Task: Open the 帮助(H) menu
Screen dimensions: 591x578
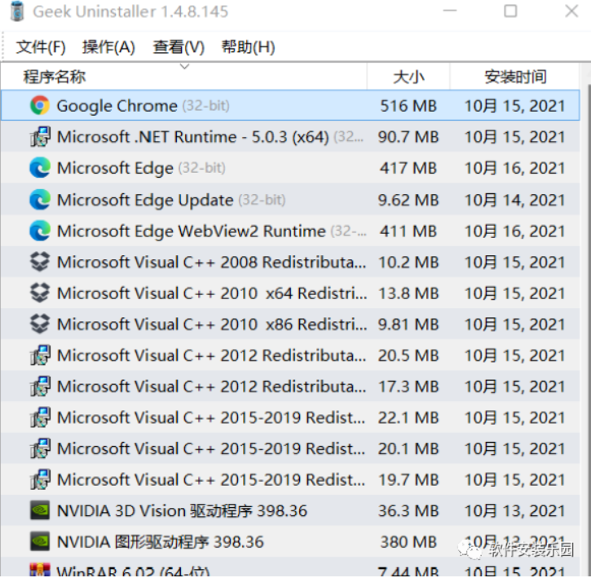Action: tap(248, 46)
